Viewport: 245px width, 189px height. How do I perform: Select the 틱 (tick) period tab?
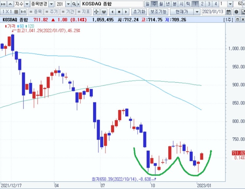click(188, 4)
